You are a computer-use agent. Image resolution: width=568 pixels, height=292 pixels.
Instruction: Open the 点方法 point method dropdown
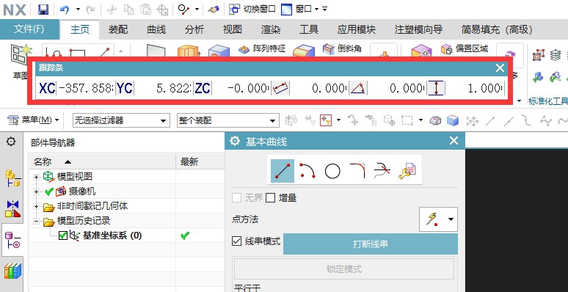(x=438, y=219)
